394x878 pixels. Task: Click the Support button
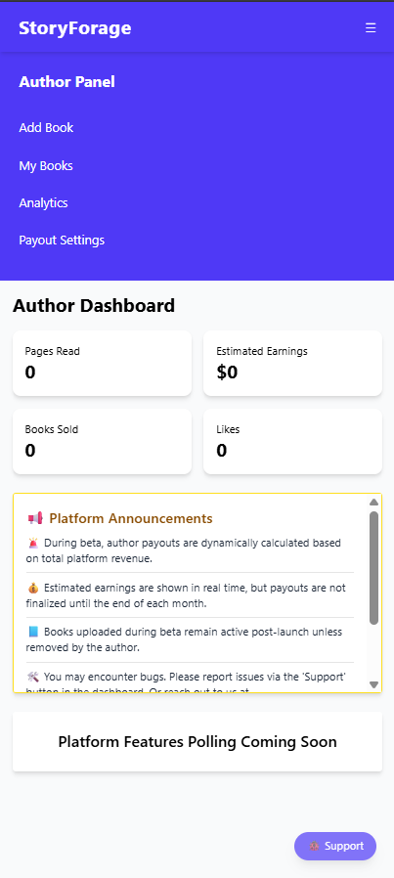pos(335,846)
